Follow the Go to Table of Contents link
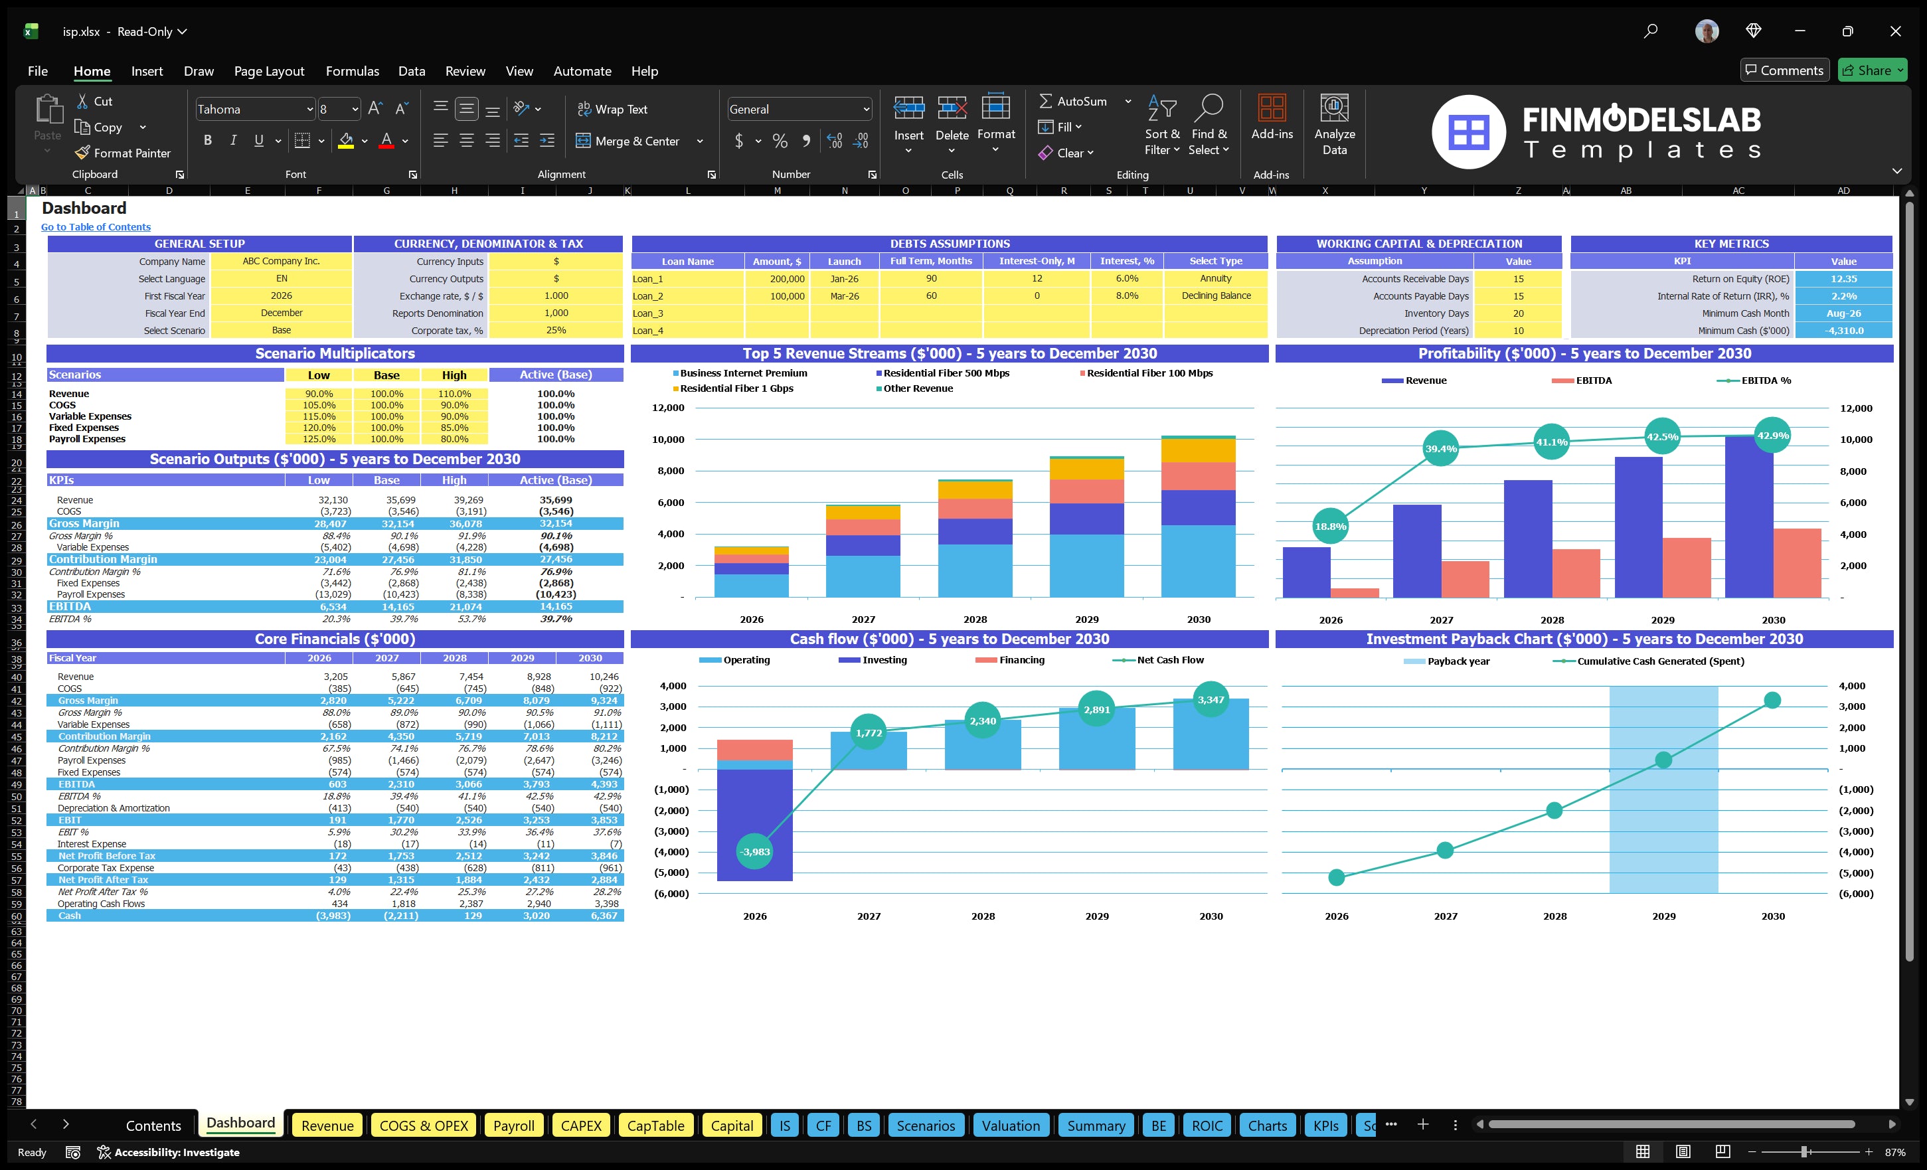 [x=96, y=226]
